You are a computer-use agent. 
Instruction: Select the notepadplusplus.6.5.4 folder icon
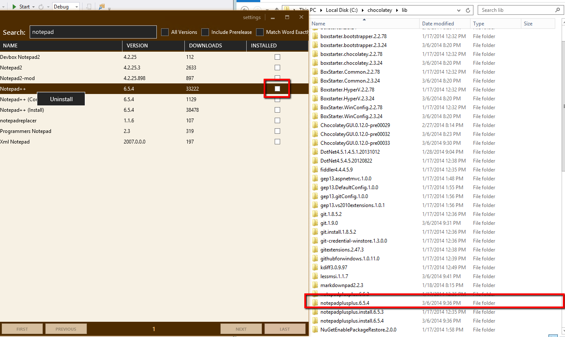pos(315,303)
